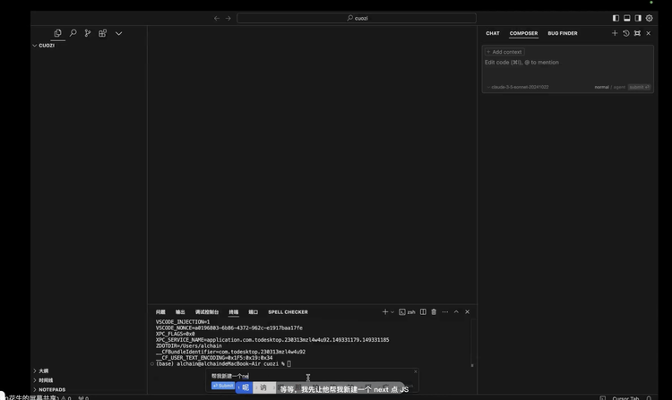
Task: Open the notifications bell in status bar
Action: 649,398
